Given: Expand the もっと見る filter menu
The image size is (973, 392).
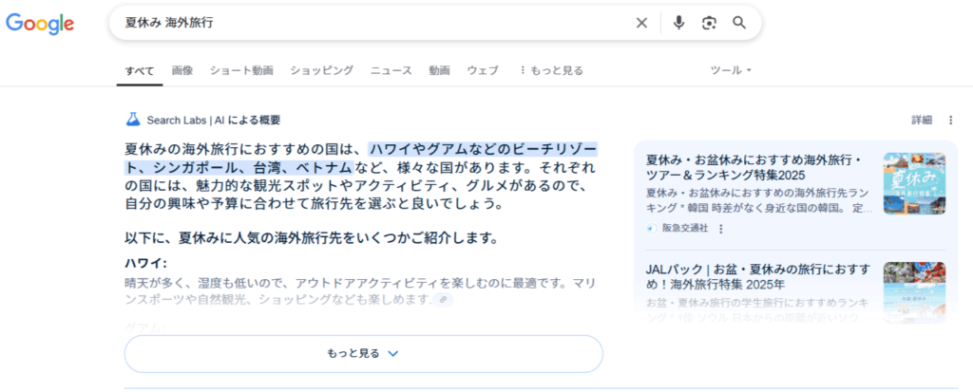Looking at the screenshot, I should pyautogui.click(x=551, y=70).
